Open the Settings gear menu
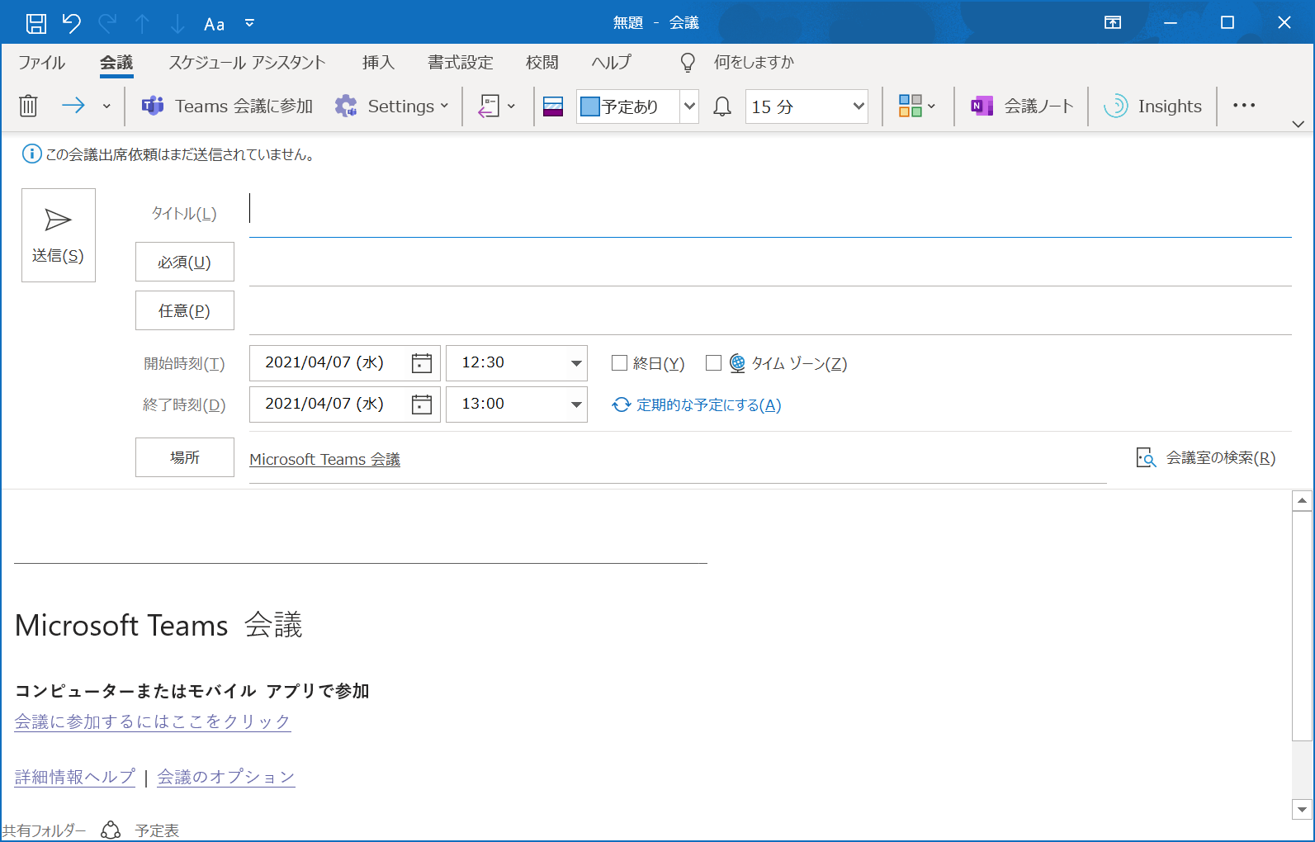 point(392,106)
